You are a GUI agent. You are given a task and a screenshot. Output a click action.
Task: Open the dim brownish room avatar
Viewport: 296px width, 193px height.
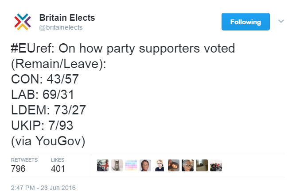point(202,165)
